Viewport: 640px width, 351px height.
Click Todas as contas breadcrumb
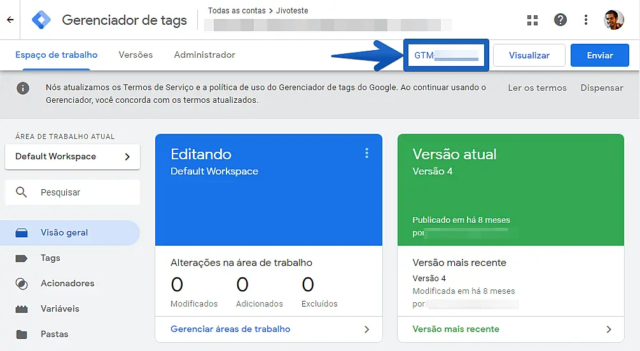[x=237, y=11]
